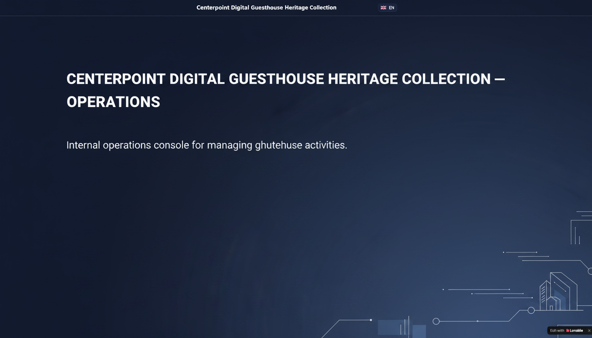Image resolution: width=592 pixels, height=338 pixels.
Task: Click the Centerpoint Digital Guesthouse Heritage Collection header title
Action: pos(266,7)
